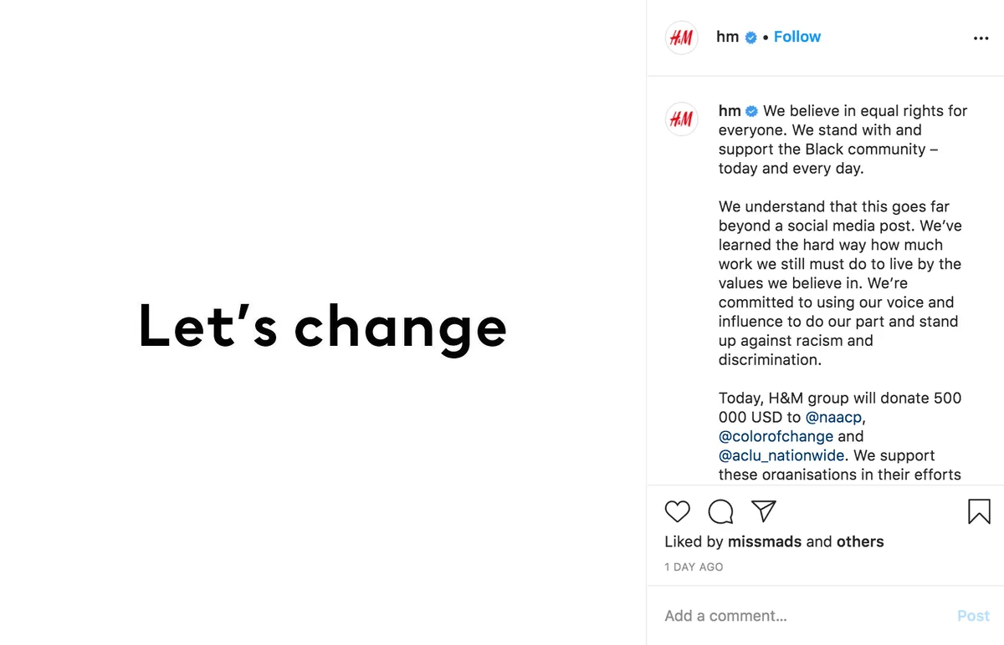Open the @aclu_nationwide mention
1004x645 pixels.
(782, 455)
